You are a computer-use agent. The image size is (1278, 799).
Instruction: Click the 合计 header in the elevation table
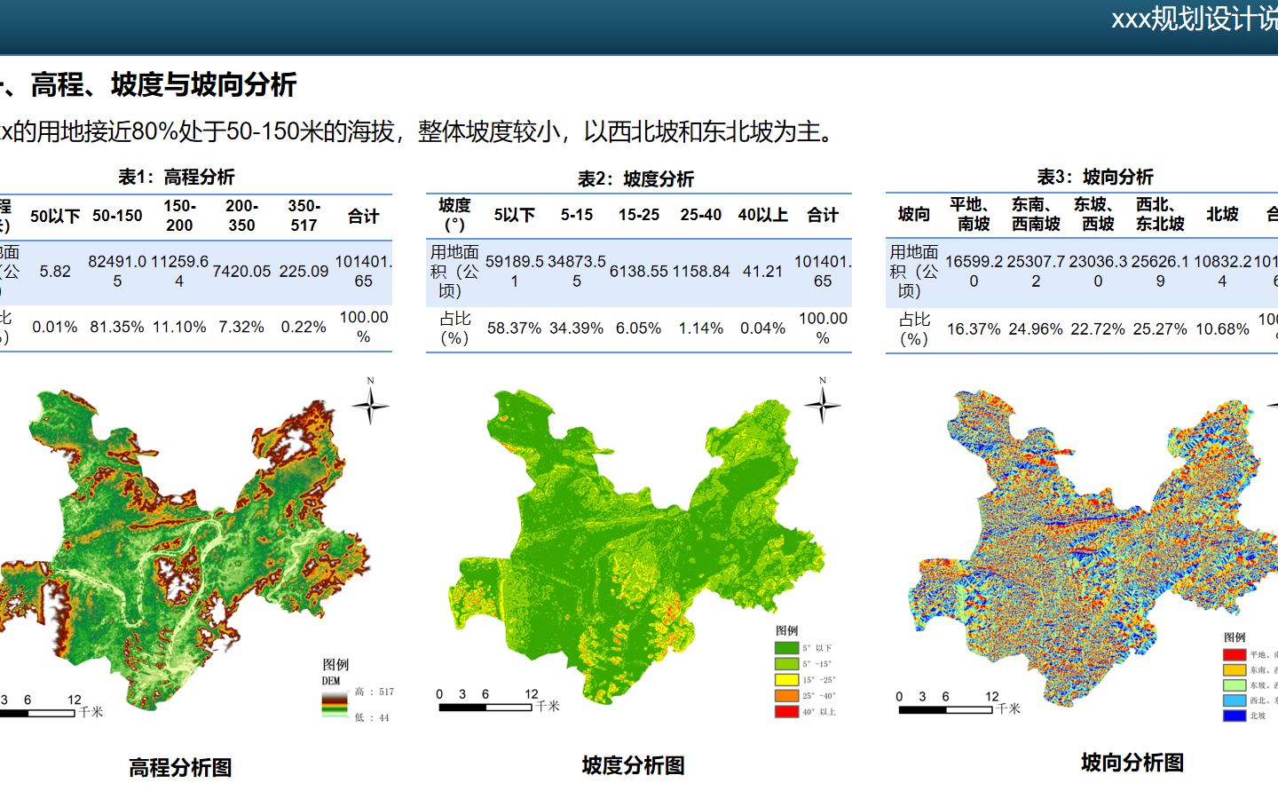click(363, 216)
